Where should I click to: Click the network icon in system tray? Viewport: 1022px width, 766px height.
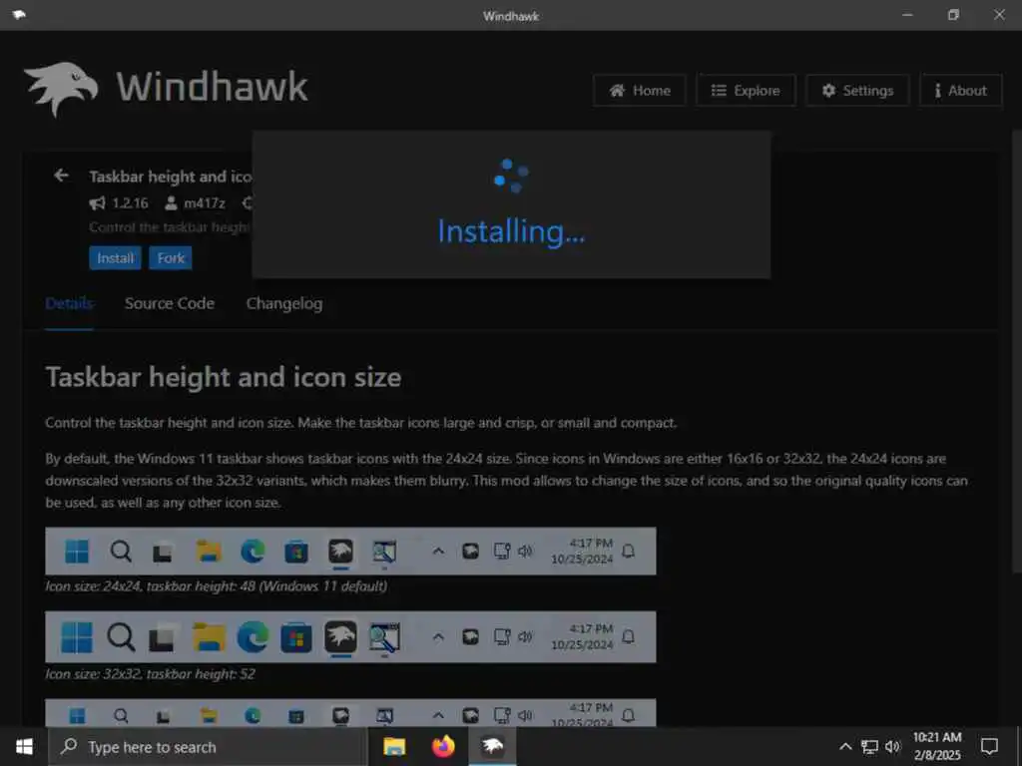pyautogui.click(x=869, y=746)
